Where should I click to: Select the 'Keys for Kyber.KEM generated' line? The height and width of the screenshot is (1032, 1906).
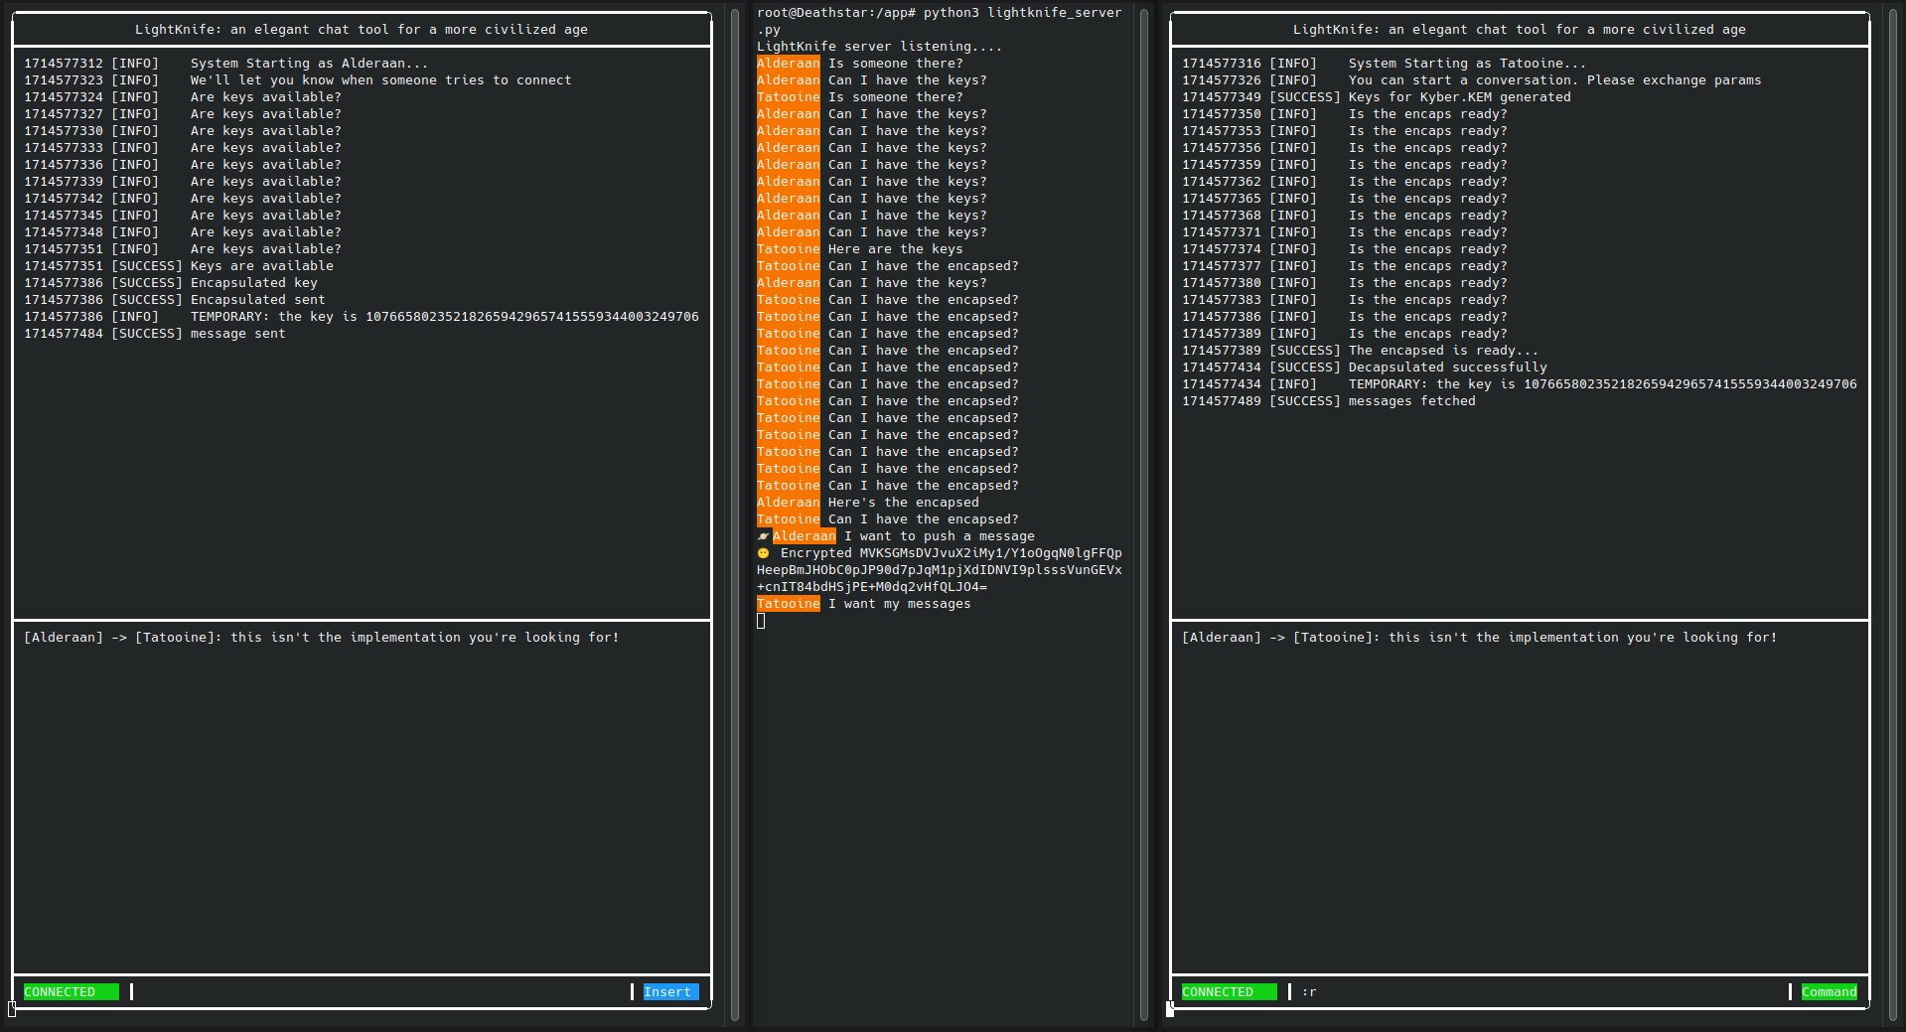pyautogui.click(x=1377, y=97)
